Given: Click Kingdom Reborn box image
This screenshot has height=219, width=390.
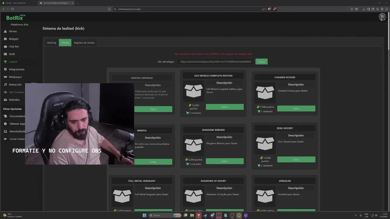Looking at the screenshot, I should (x=193, y=145).
